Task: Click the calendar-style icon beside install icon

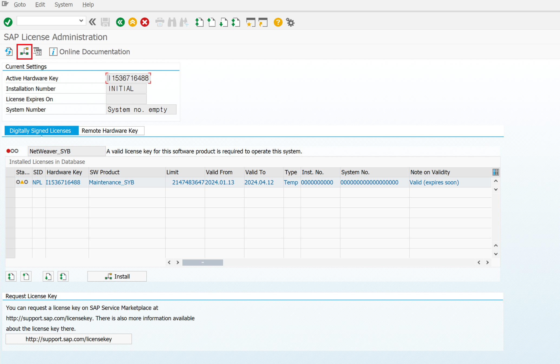Action: click(x=38, y=51)
